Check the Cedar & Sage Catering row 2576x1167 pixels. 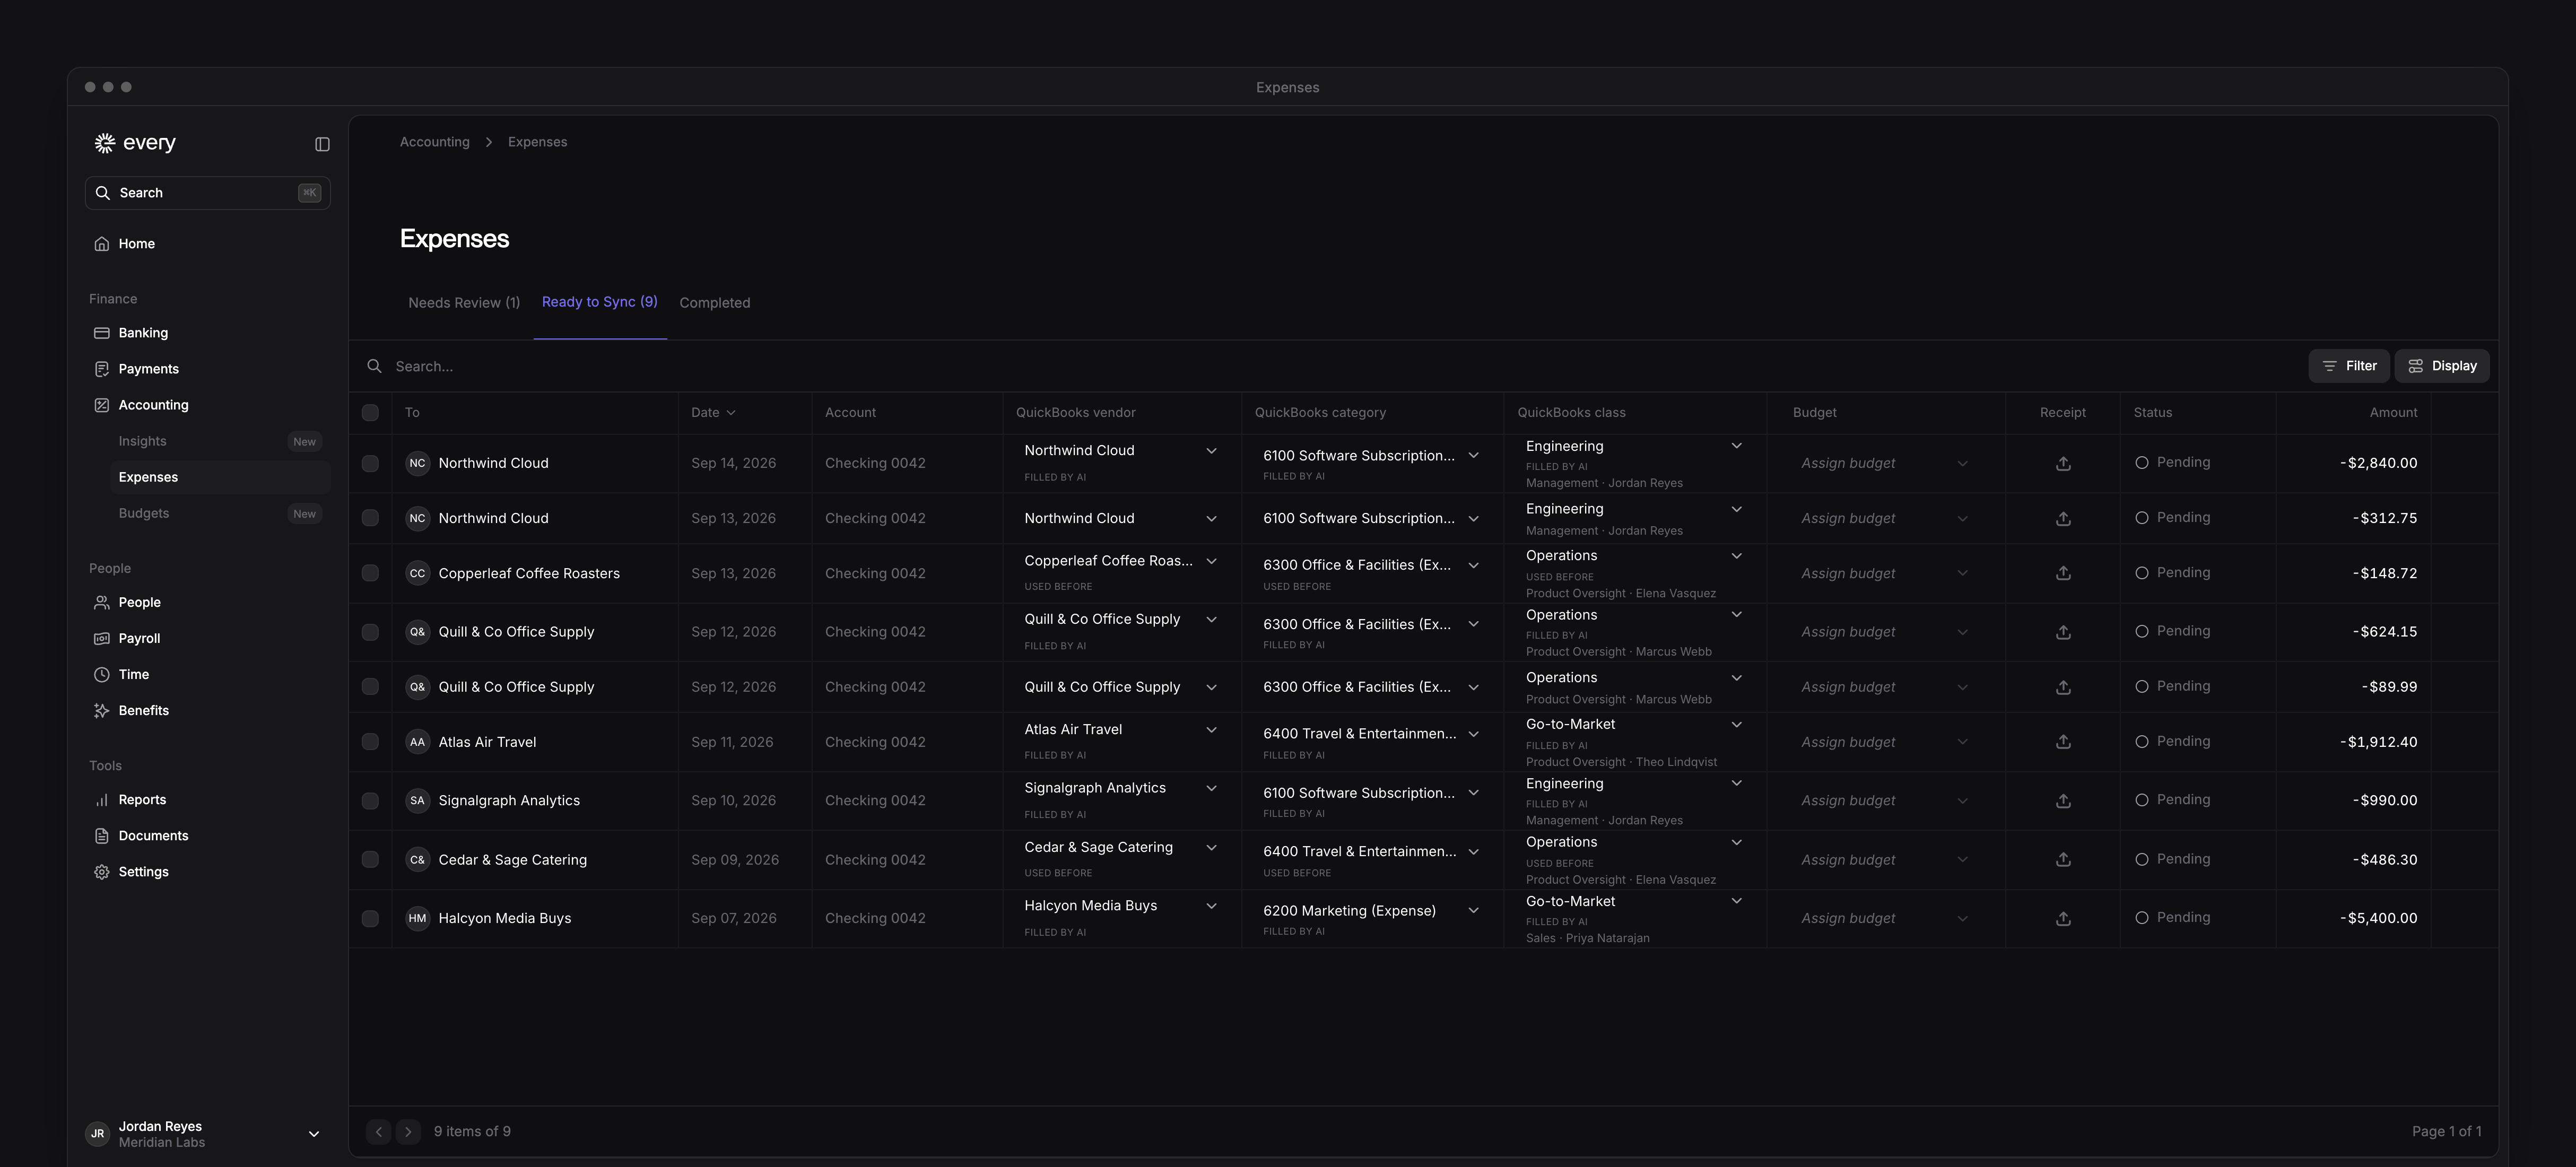370,859
